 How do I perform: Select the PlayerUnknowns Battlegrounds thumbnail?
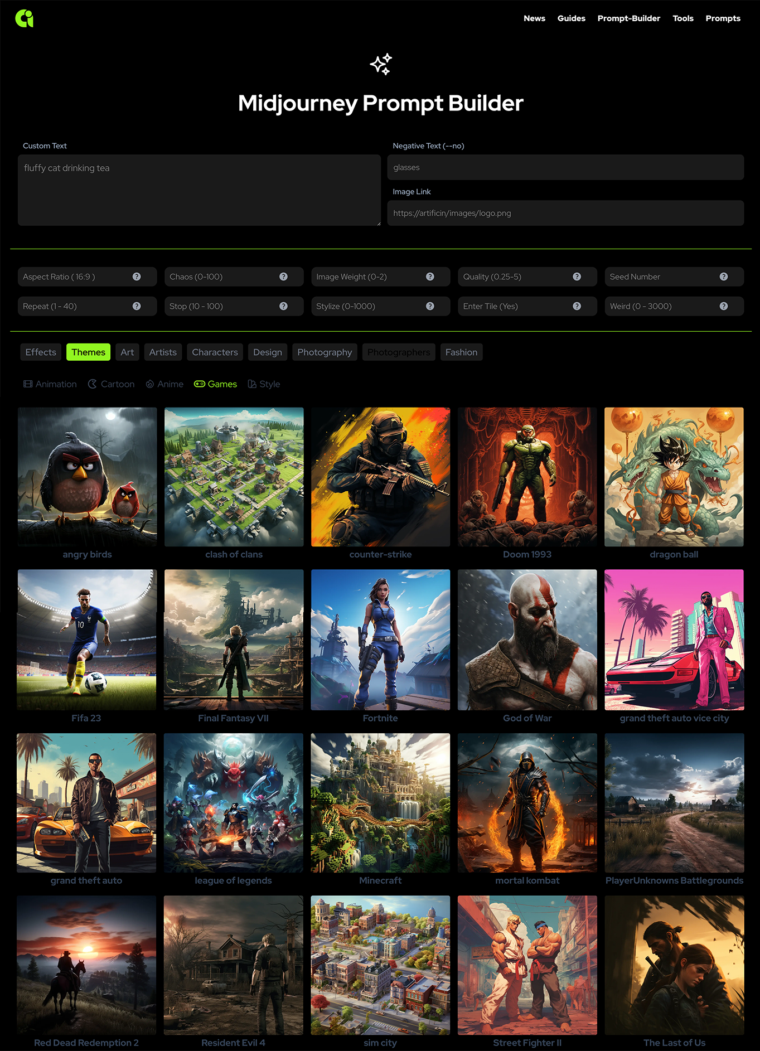tap(674, 803)
